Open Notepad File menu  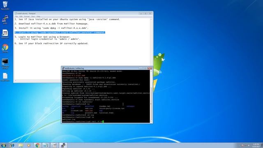16,16
